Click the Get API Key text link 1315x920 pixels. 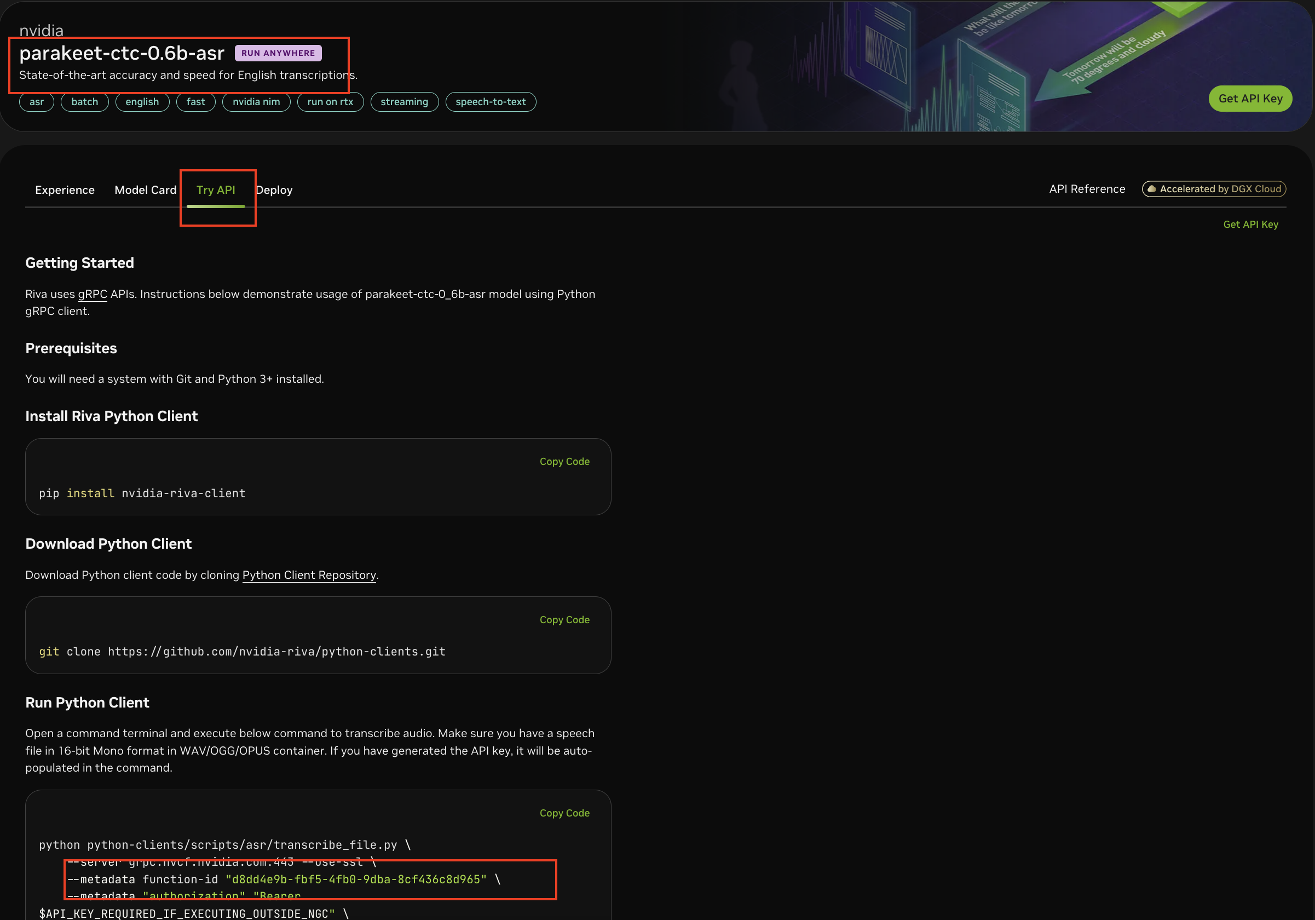click(1250, 225)
